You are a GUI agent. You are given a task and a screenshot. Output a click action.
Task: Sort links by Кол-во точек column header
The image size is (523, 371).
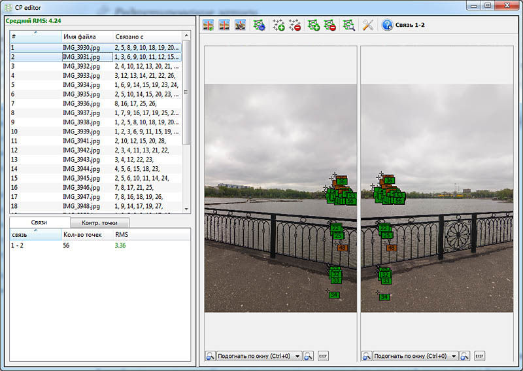click(87, 234)
